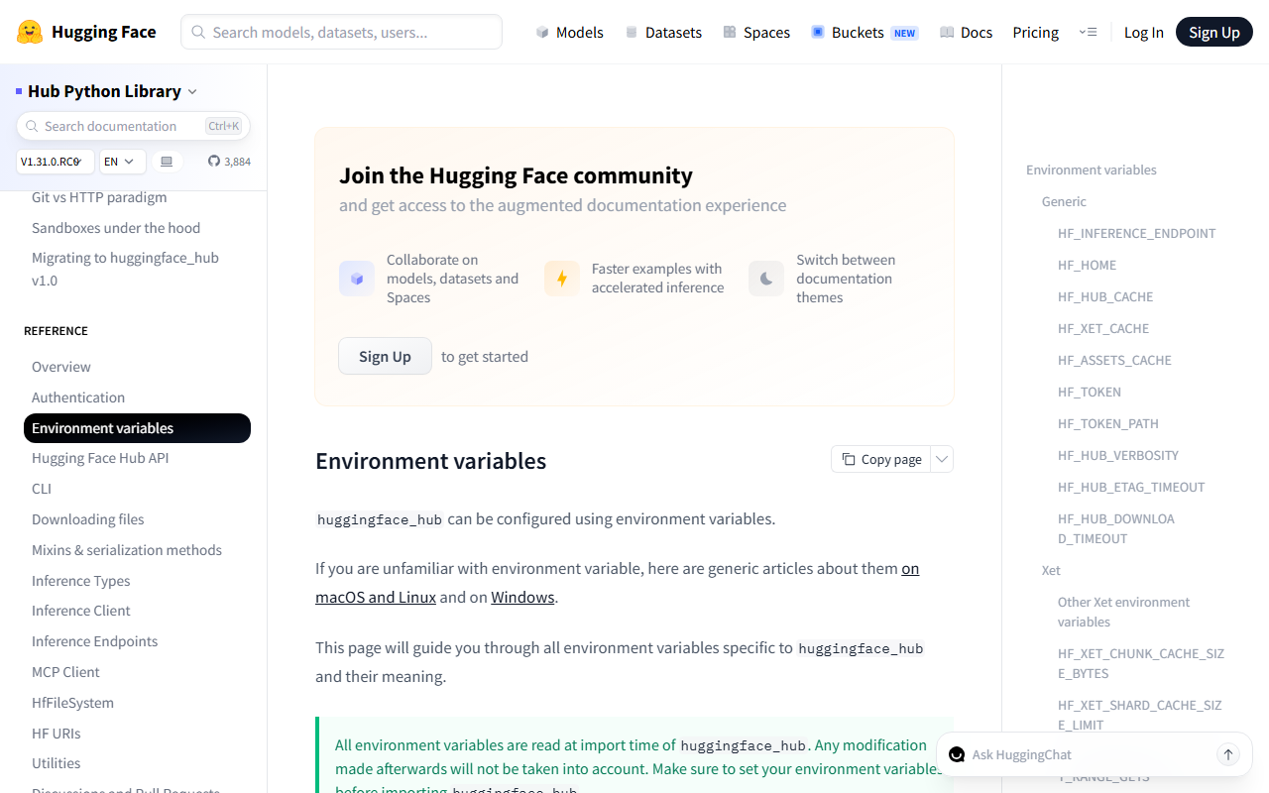The width and height of the screenshot is (1269, 793).
Task: Go to Pricing in the top navigation
Action: [x=1036, y=32]
